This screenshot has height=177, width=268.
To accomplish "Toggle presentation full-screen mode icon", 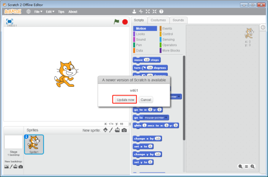I will pyautogui.click(x=10, y=21).
